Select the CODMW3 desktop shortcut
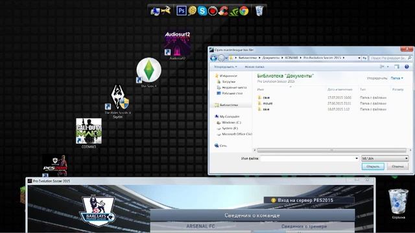 coord(89,133)
